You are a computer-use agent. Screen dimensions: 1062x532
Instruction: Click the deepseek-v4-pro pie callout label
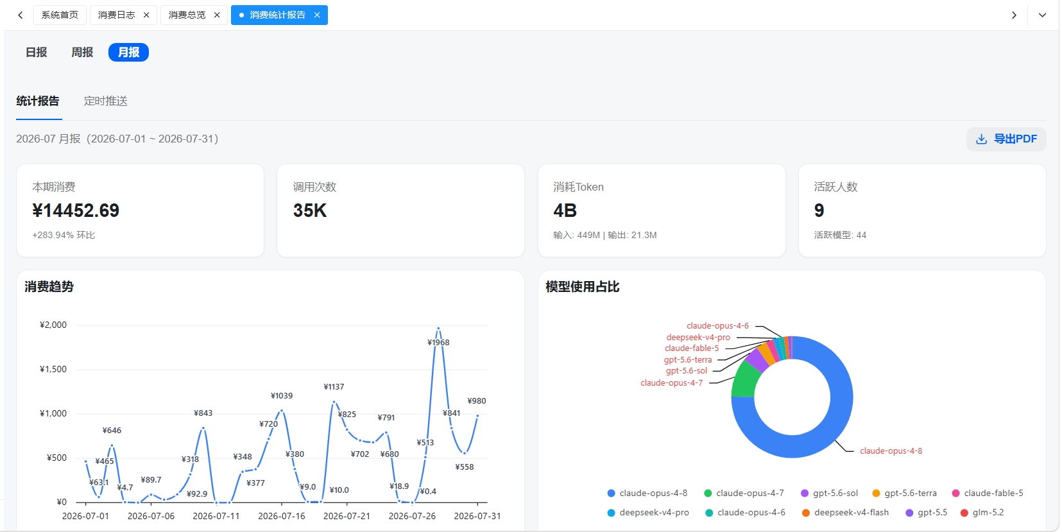coord(698,338)
